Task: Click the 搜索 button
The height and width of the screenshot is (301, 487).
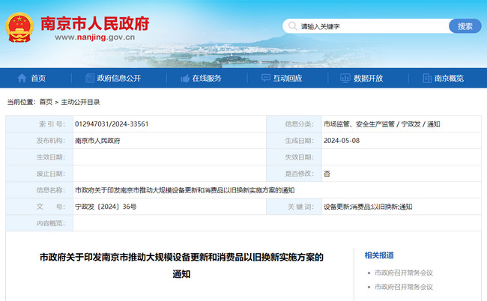Action: coord(465,26)
